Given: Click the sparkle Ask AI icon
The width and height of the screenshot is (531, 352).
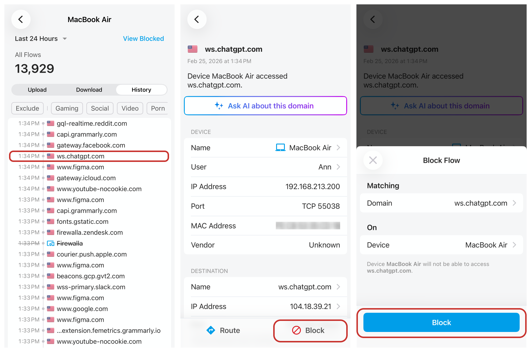Looking at the screenshot, I should (x=219, y=106).
